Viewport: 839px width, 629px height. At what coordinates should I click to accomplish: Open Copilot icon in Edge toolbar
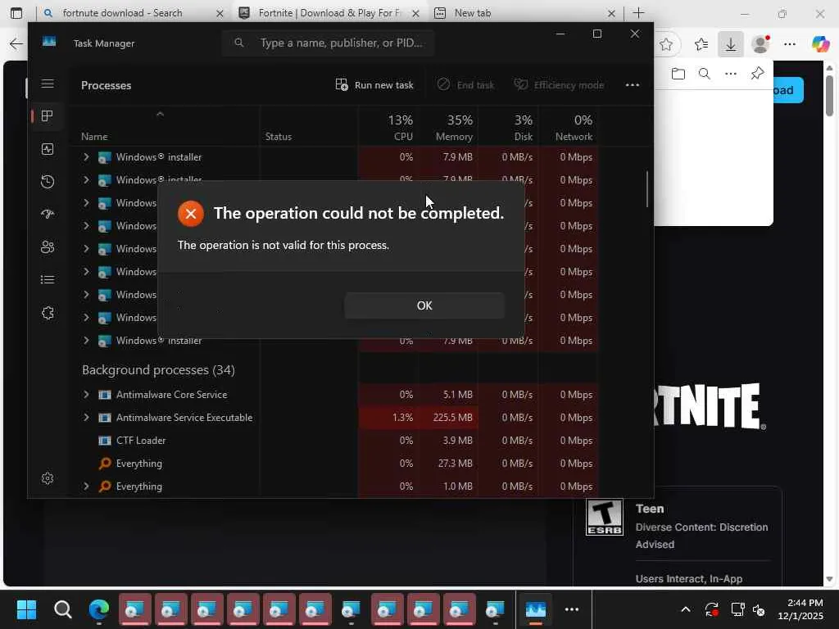(x=820, y=44)
